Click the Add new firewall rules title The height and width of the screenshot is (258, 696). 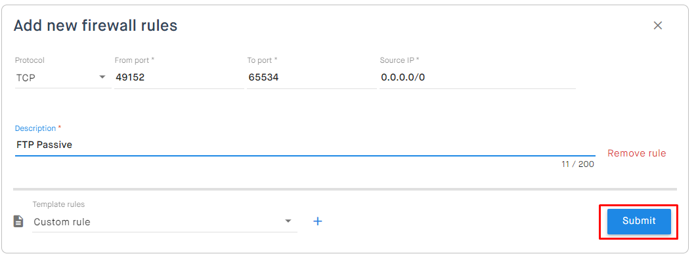click(95, 26)
